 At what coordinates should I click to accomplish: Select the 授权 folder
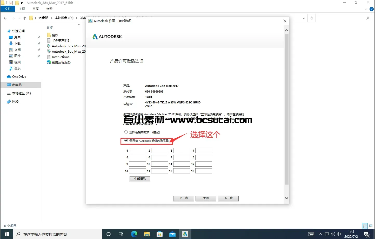[55, 35]
